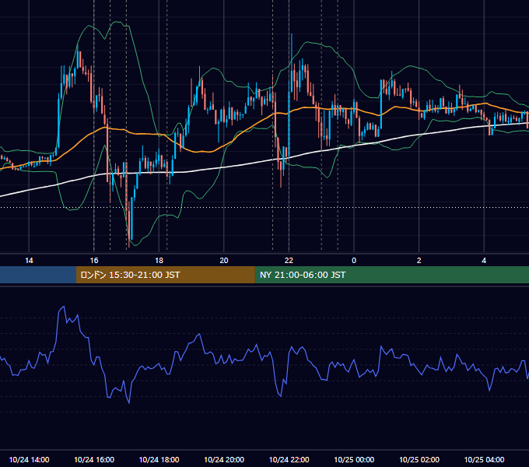The height and width of the screenshot is (467, 529).
Task: Click the blue session bar before ロンドン
Action: click(x=38, y=275)
